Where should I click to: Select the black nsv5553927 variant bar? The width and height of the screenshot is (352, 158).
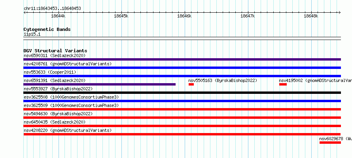coord(182,93)
